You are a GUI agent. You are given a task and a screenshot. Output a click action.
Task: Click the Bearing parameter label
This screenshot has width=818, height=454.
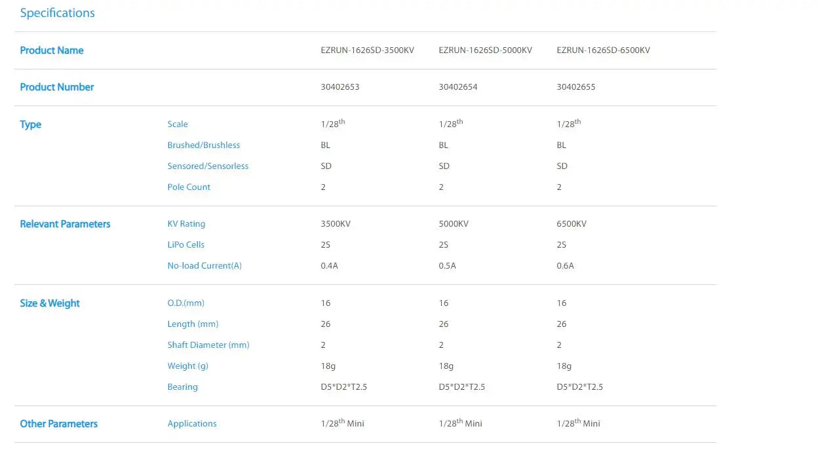[x=182, y=387]
